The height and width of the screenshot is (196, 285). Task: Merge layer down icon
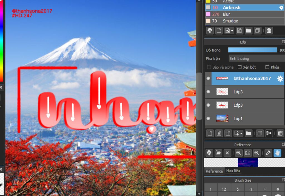click(x=269, y=134)
